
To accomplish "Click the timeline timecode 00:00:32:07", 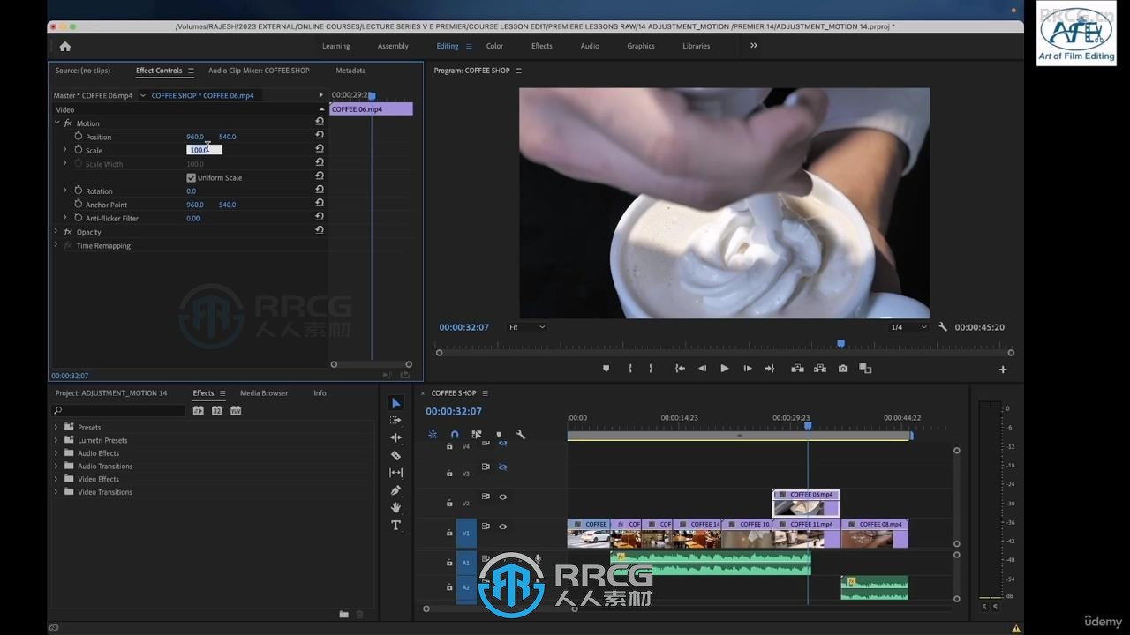I will pyautogui.click(x=454, y=412).
